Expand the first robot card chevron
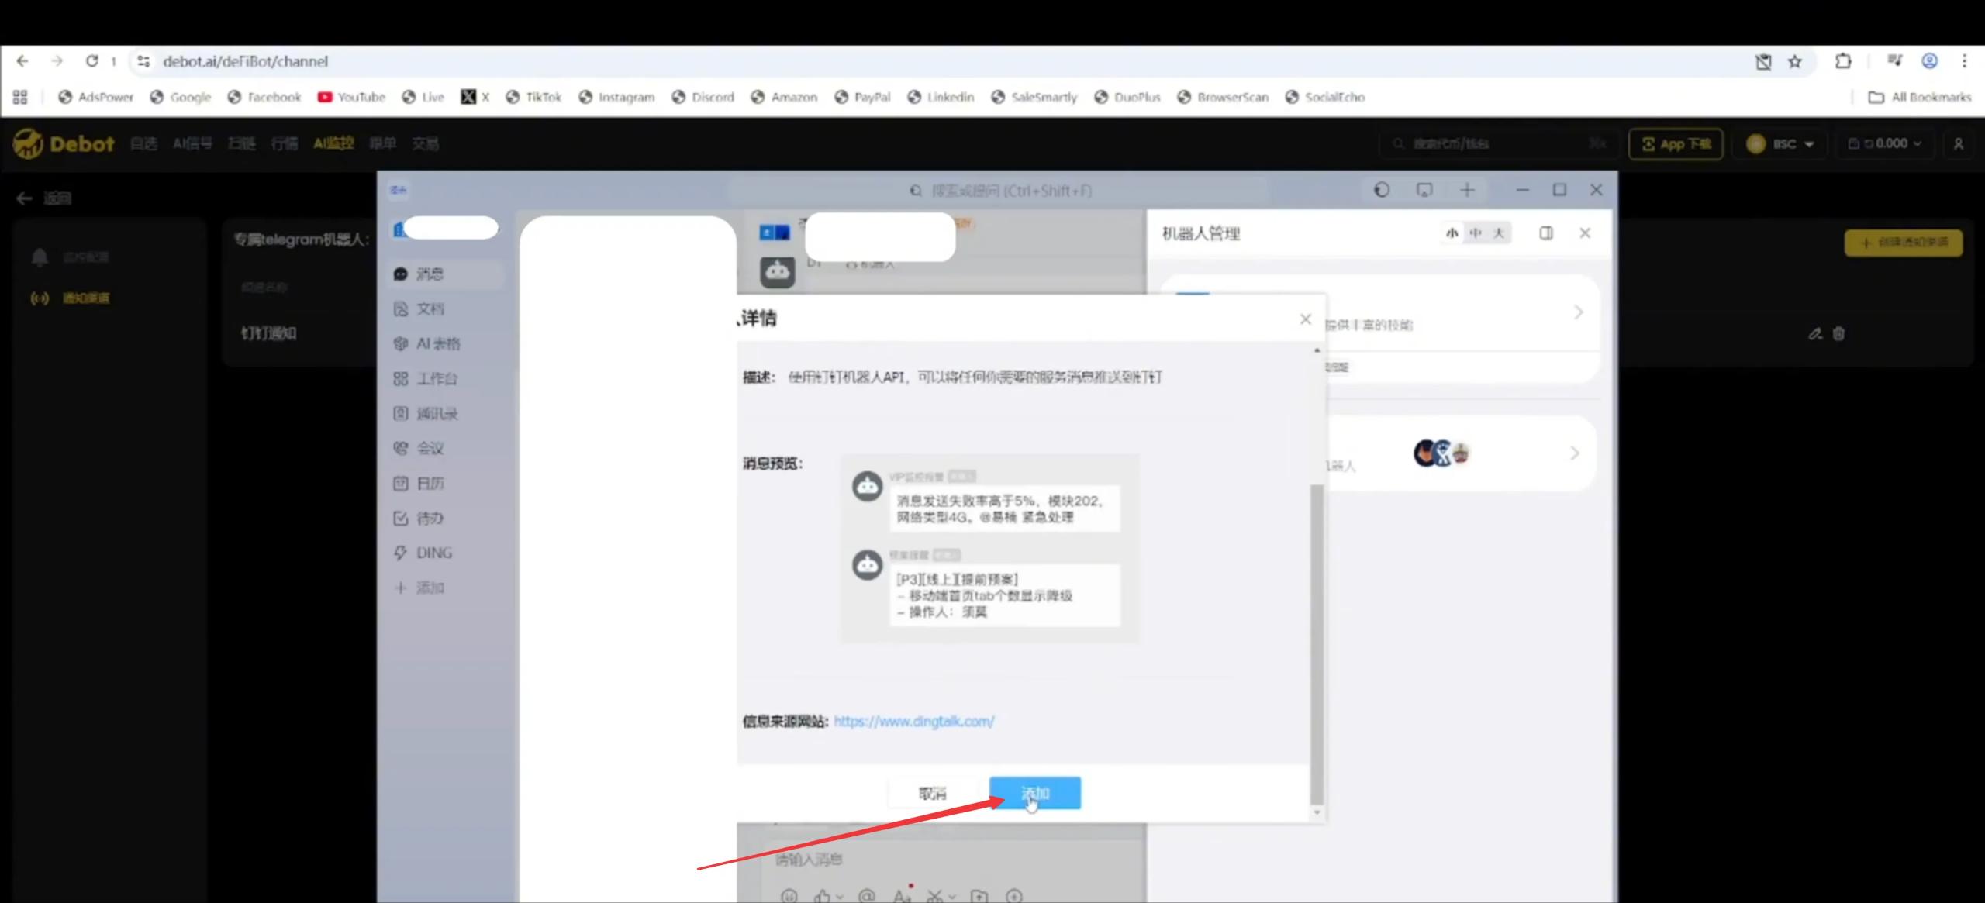Image resolution: width=1985 pixels, height=903 pixels. point(1578,312)
